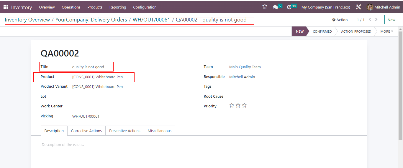Open the apps grid menu icon
The width and height of the screenshot is (403, 168).
(6, 7)
